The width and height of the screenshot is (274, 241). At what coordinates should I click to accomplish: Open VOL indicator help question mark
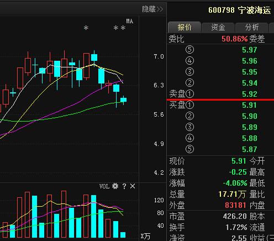pos(124,186)
